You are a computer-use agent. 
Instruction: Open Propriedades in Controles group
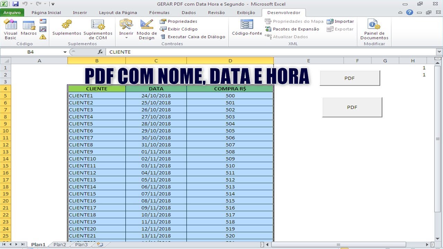(x=179, y=21)
